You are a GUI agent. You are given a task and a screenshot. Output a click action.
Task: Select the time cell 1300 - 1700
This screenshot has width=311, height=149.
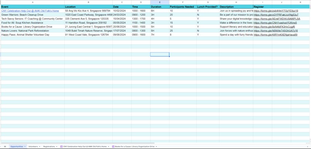[x=141, y=19]
